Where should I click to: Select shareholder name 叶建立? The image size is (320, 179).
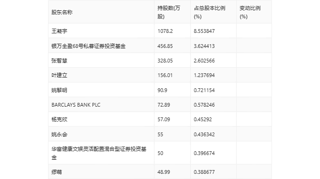pos(59,75)
